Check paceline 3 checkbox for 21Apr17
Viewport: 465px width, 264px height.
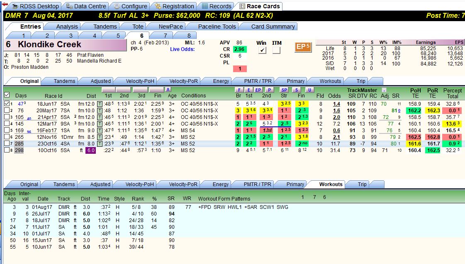pyautogui.click(x=7, y=117)
